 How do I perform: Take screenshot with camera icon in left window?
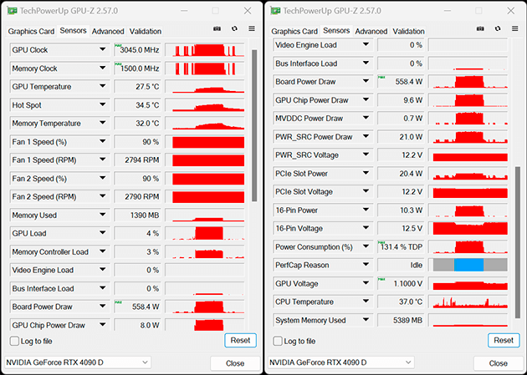tap(217, 29)
